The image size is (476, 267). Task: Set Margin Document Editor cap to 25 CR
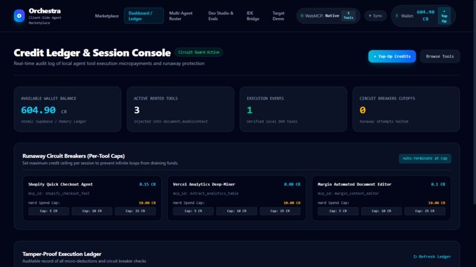click(425, 211)
